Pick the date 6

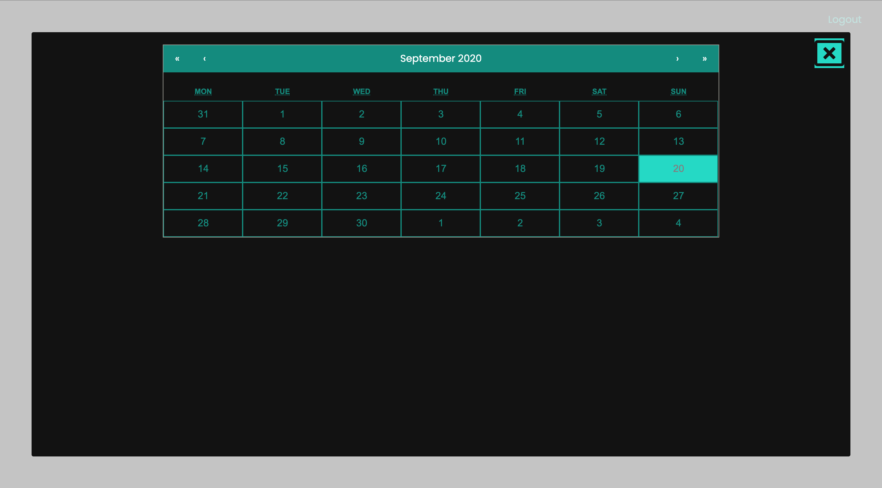tap(678, 114)
